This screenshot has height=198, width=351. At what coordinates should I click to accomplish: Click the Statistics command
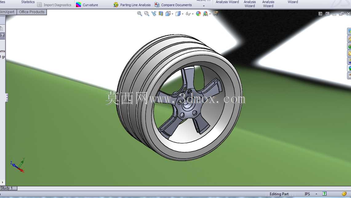coord(28,2)
